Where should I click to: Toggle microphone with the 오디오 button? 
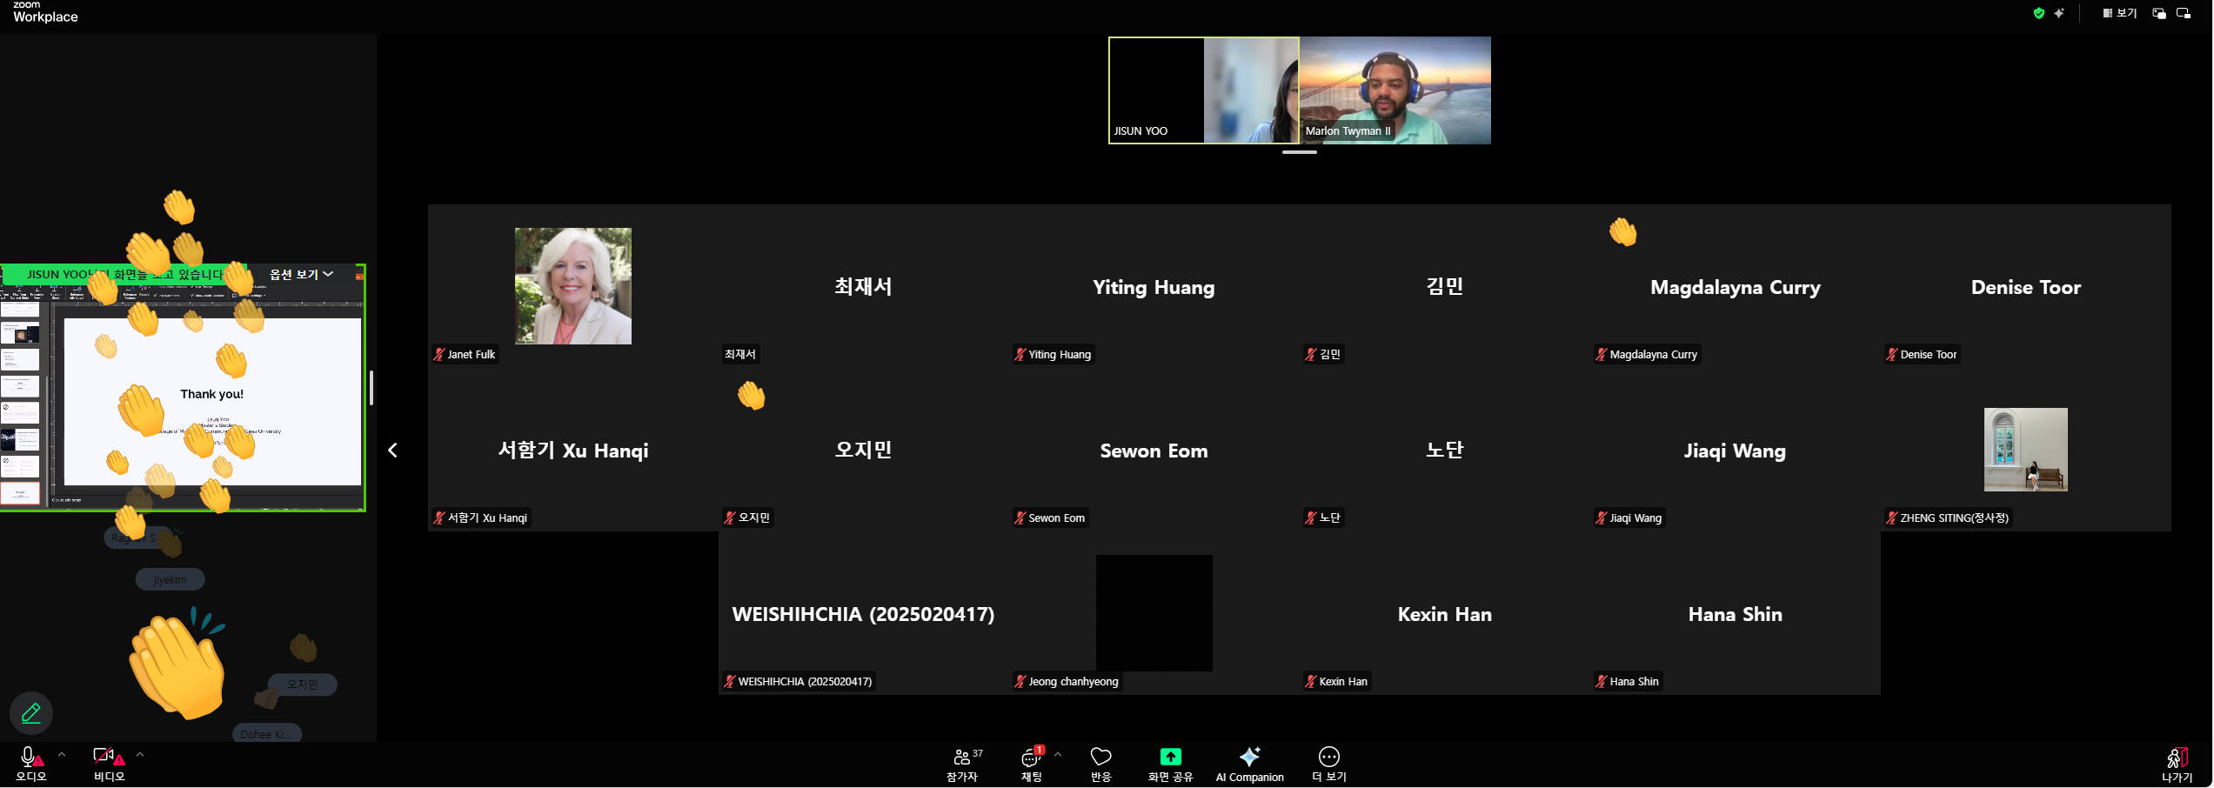tap(30, 763)
